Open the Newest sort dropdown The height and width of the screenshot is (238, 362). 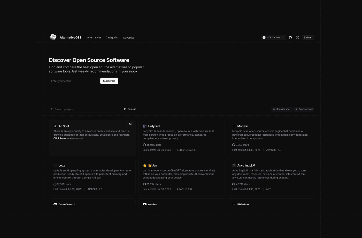[x=130, y=109]
